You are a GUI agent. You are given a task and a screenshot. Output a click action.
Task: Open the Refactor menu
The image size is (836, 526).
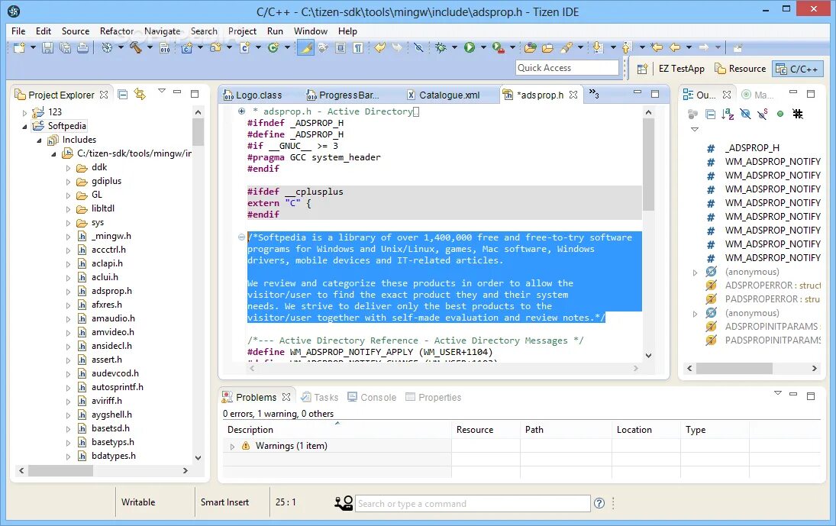(117, 31)
